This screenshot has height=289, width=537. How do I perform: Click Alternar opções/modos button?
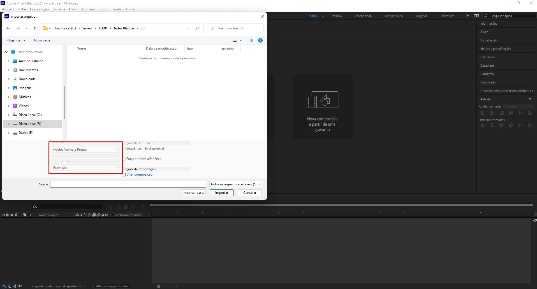(112, 286)
